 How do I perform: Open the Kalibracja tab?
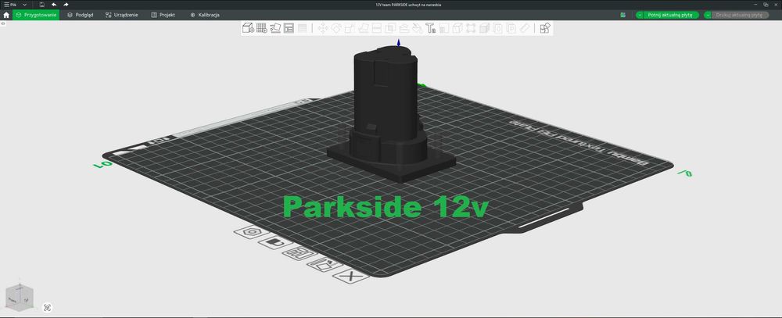204,15
